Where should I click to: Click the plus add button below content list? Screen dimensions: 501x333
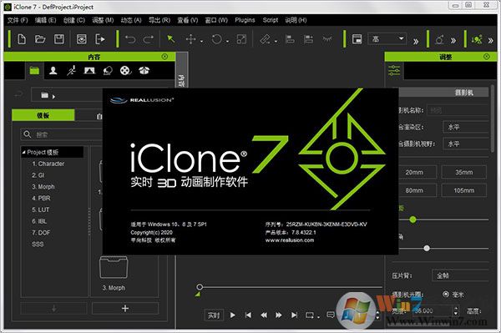125,308
